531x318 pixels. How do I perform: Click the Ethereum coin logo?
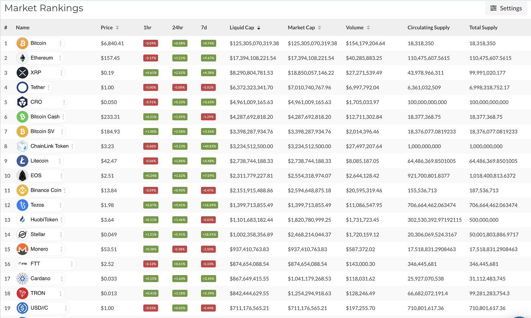coord(22,58)
